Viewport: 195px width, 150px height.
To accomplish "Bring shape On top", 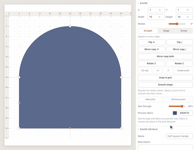I will 145,71.
